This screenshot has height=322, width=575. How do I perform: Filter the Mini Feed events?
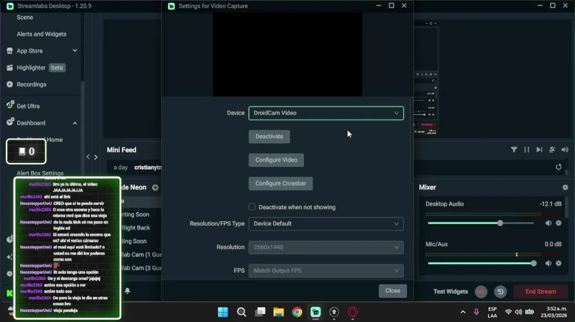pyautogui.click(x=514, y=150)
